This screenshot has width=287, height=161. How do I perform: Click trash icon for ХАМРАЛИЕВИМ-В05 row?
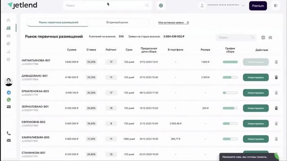[x=276, y=139]
